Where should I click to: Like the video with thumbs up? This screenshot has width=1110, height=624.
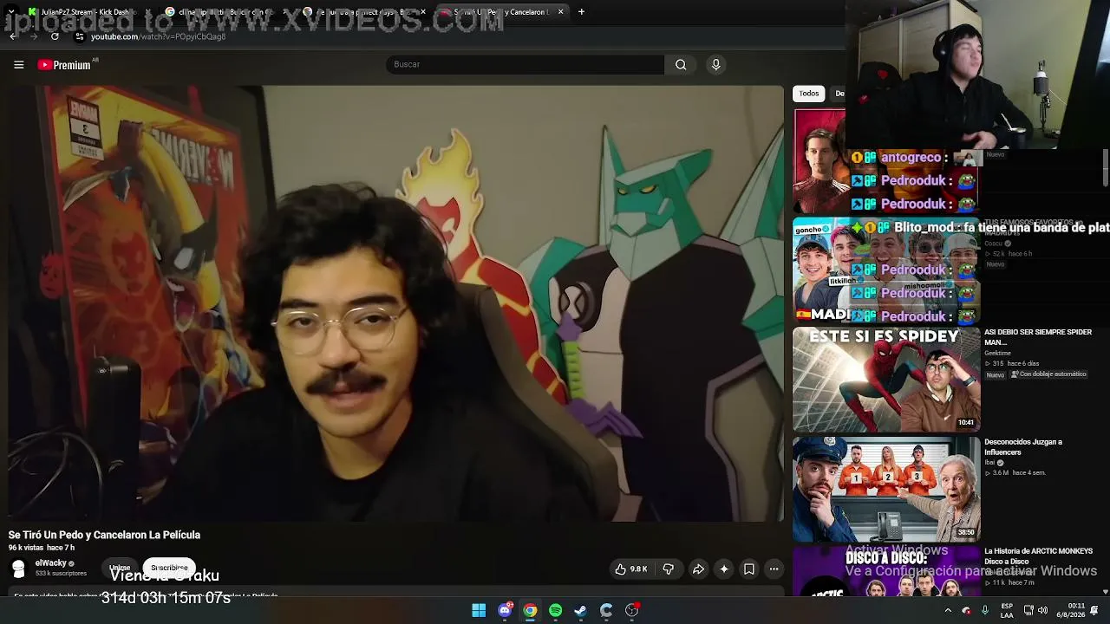[x=631, y=569]
